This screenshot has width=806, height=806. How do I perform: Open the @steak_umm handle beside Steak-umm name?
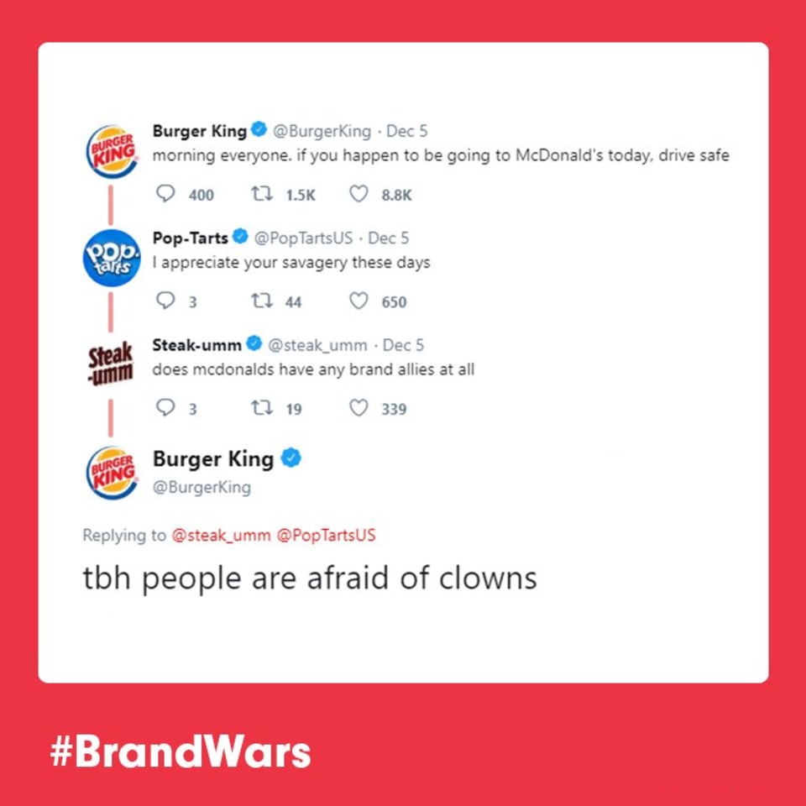[317, 345]
